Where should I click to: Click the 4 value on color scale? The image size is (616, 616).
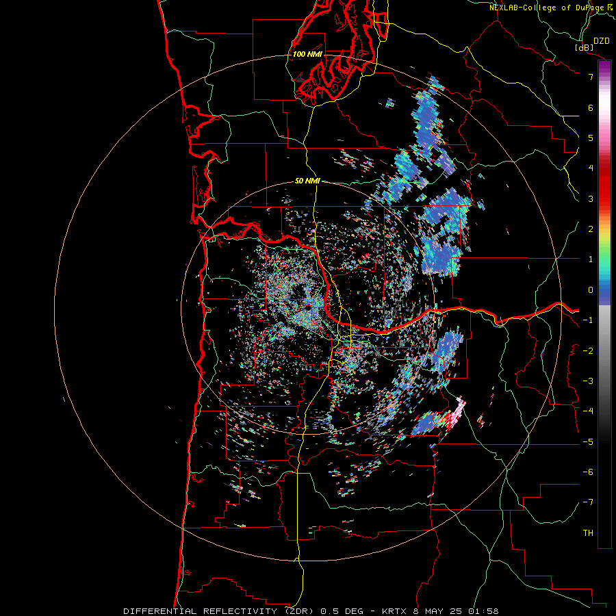(591, 168)
